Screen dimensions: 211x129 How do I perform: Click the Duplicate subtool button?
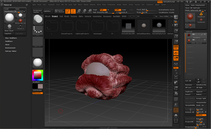click(x=190, y=92)
